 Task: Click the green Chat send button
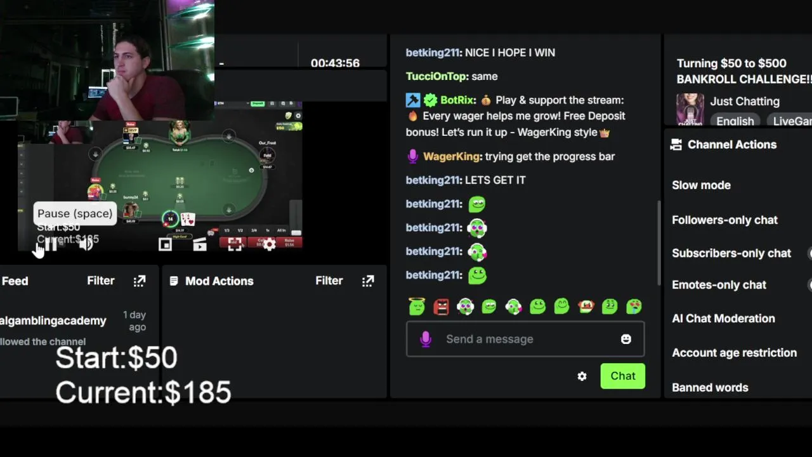click(623, 376)
